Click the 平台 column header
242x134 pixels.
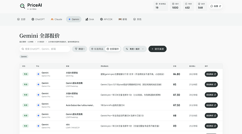(38, 66)
